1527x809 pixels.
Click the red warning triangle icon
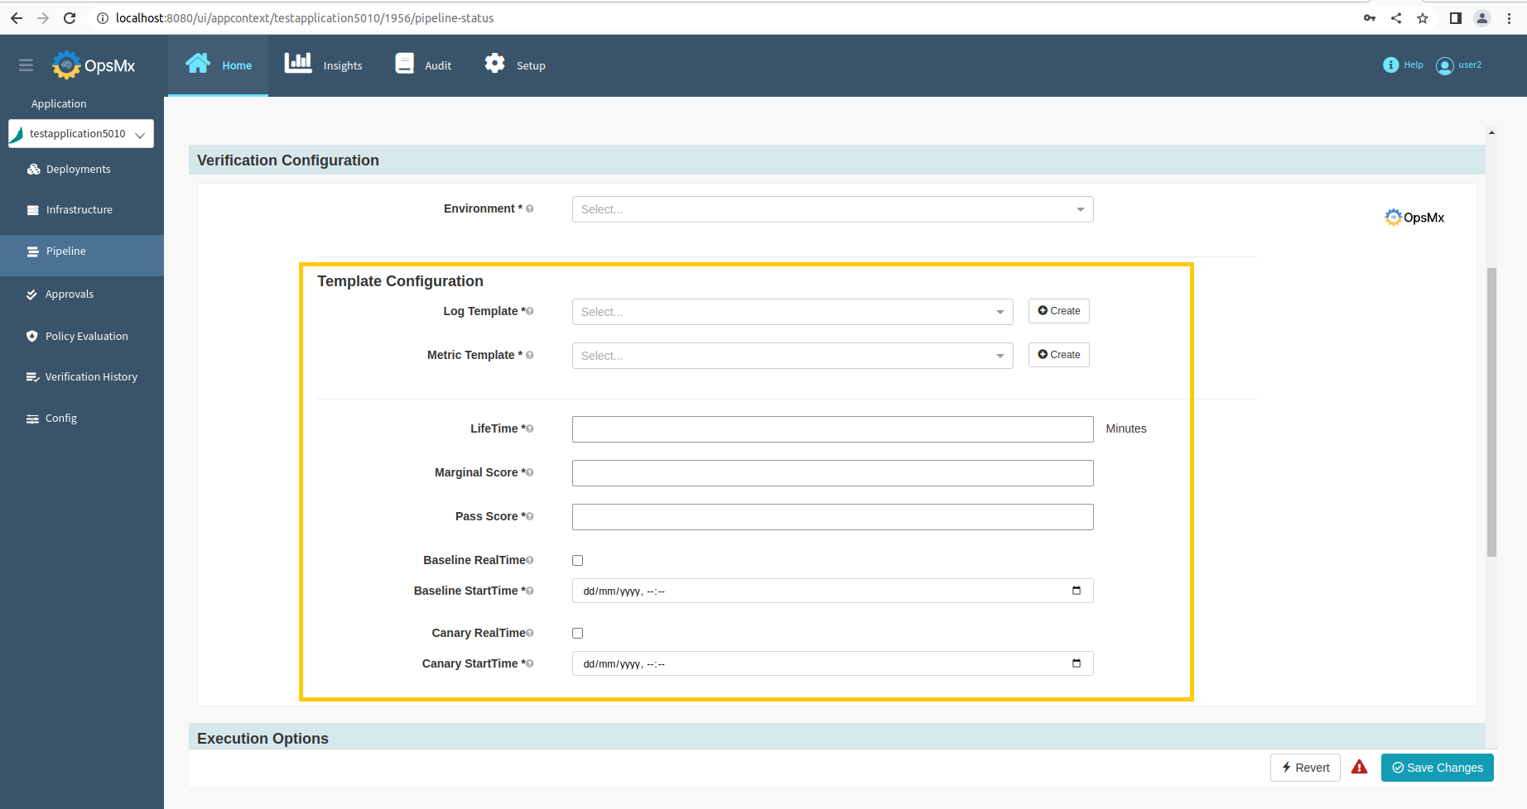1359,767
